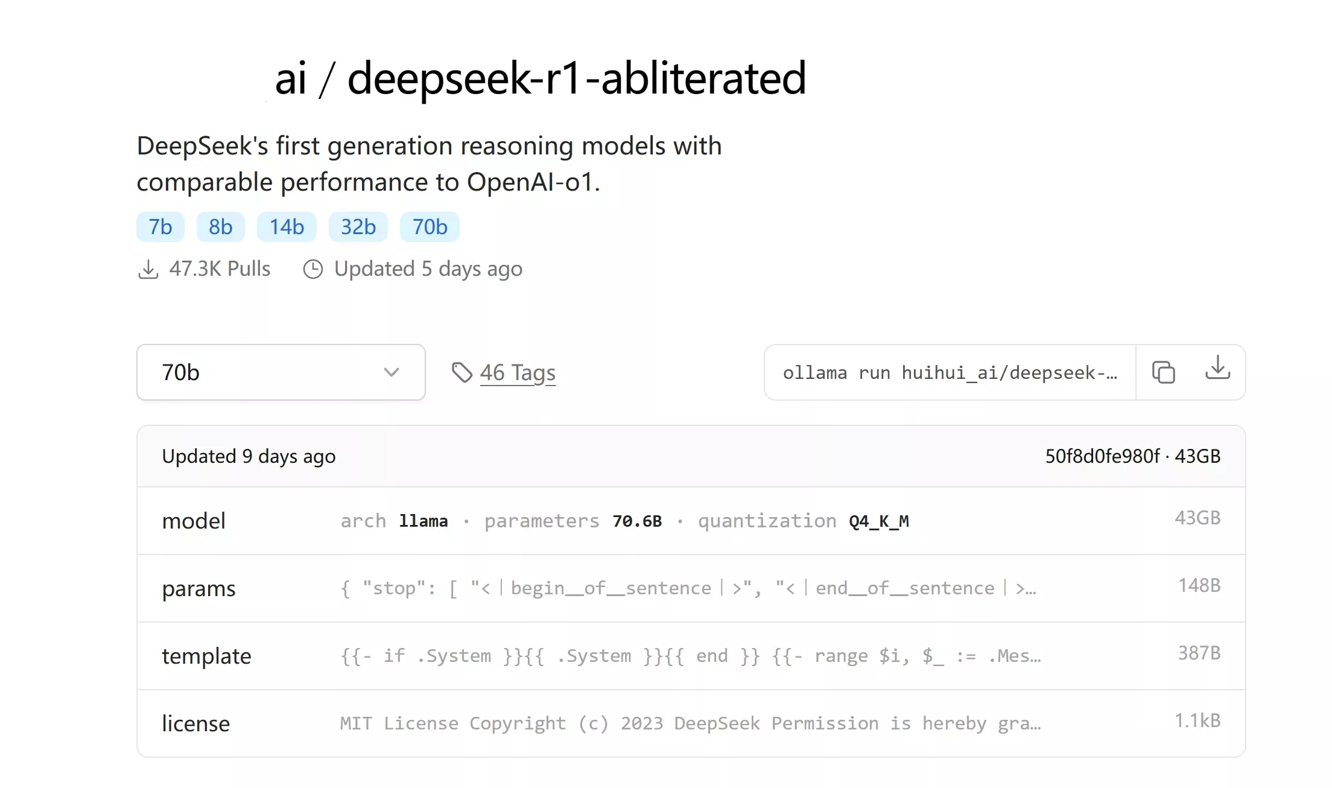Open the template layer row
This screenshot has width=1332, height=788.
point(664,656)
